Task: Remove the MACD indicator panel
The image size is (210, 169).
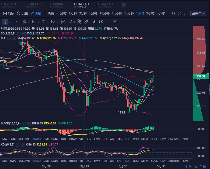Action: [x=29, y=123]
